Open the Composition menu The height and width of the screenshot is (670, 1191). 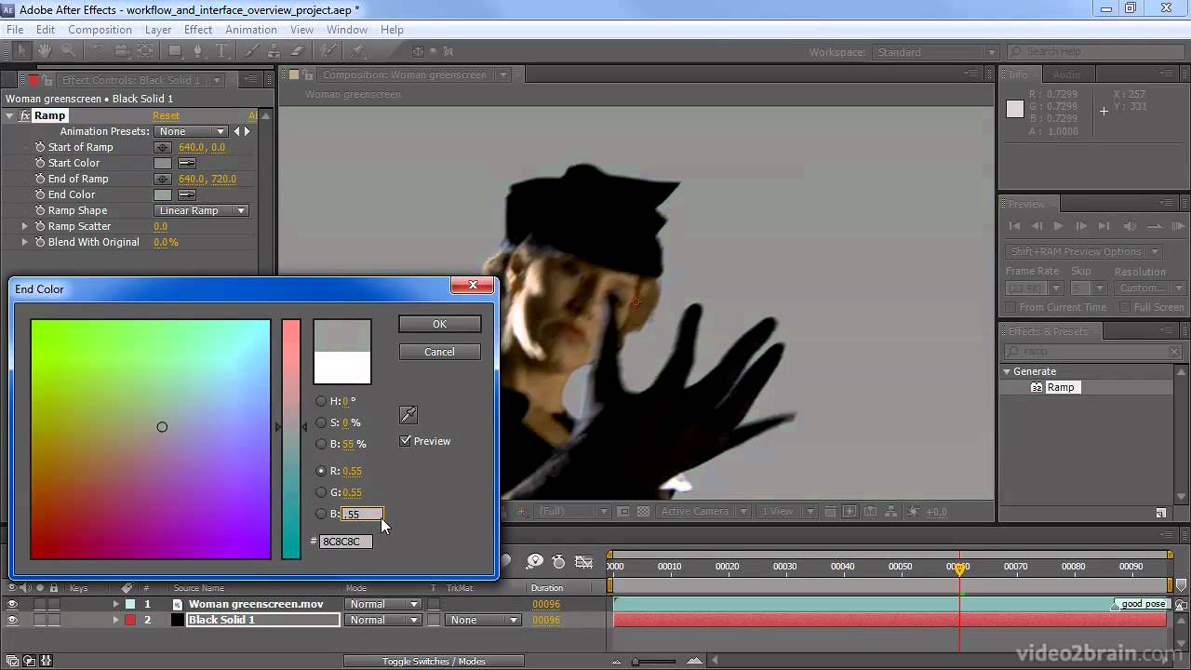(x=100, y=29)
